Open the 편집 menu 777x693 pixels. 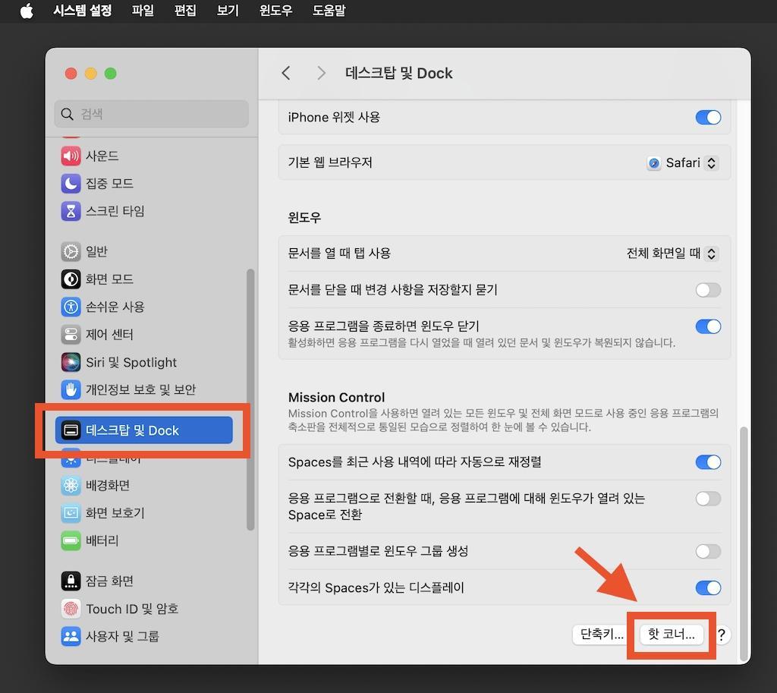pyautogui.click(x=185, y=11)
